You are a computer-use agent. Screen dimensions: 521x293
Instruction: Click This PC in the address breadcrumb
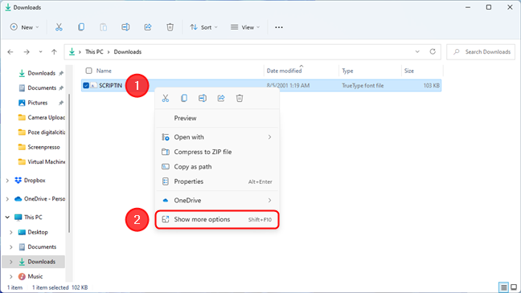[94, 51]
